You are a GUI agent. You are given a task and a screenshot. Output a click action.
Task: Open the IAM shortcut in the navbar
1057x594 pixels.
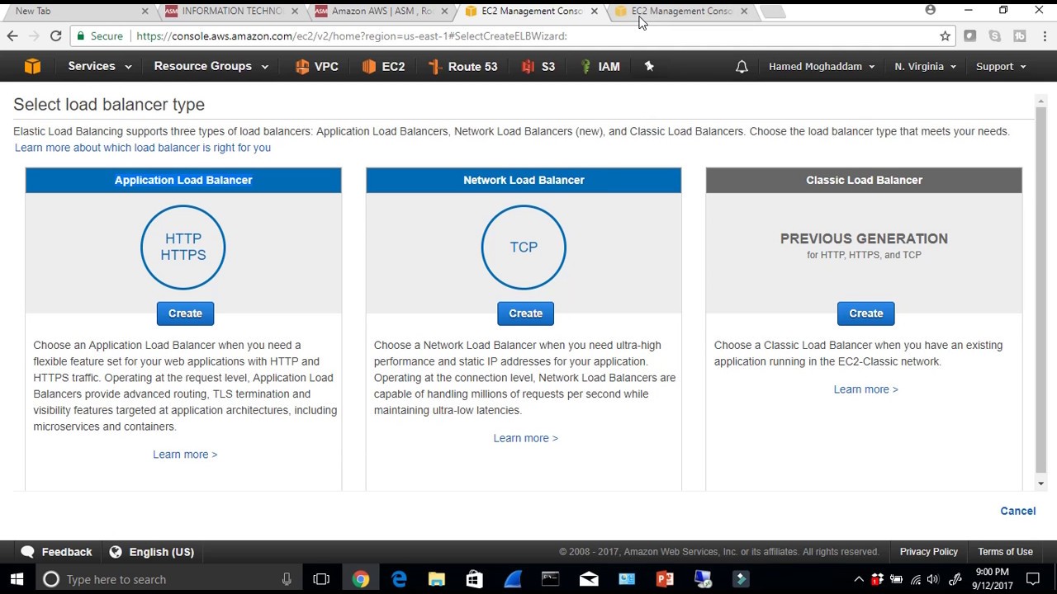point(600,67)
